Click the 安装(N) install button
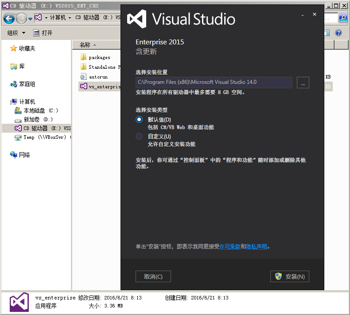350x315 pixels. click(289, 276)
